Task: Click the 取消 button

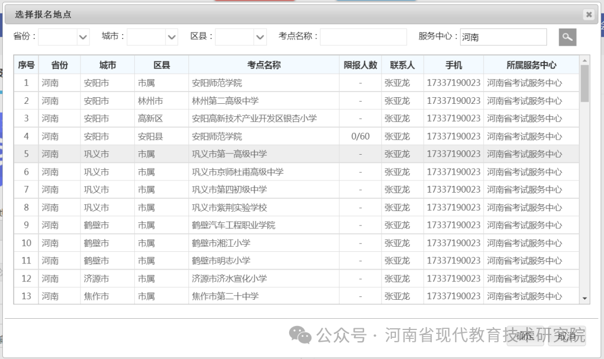Action: tap(567, 336)
